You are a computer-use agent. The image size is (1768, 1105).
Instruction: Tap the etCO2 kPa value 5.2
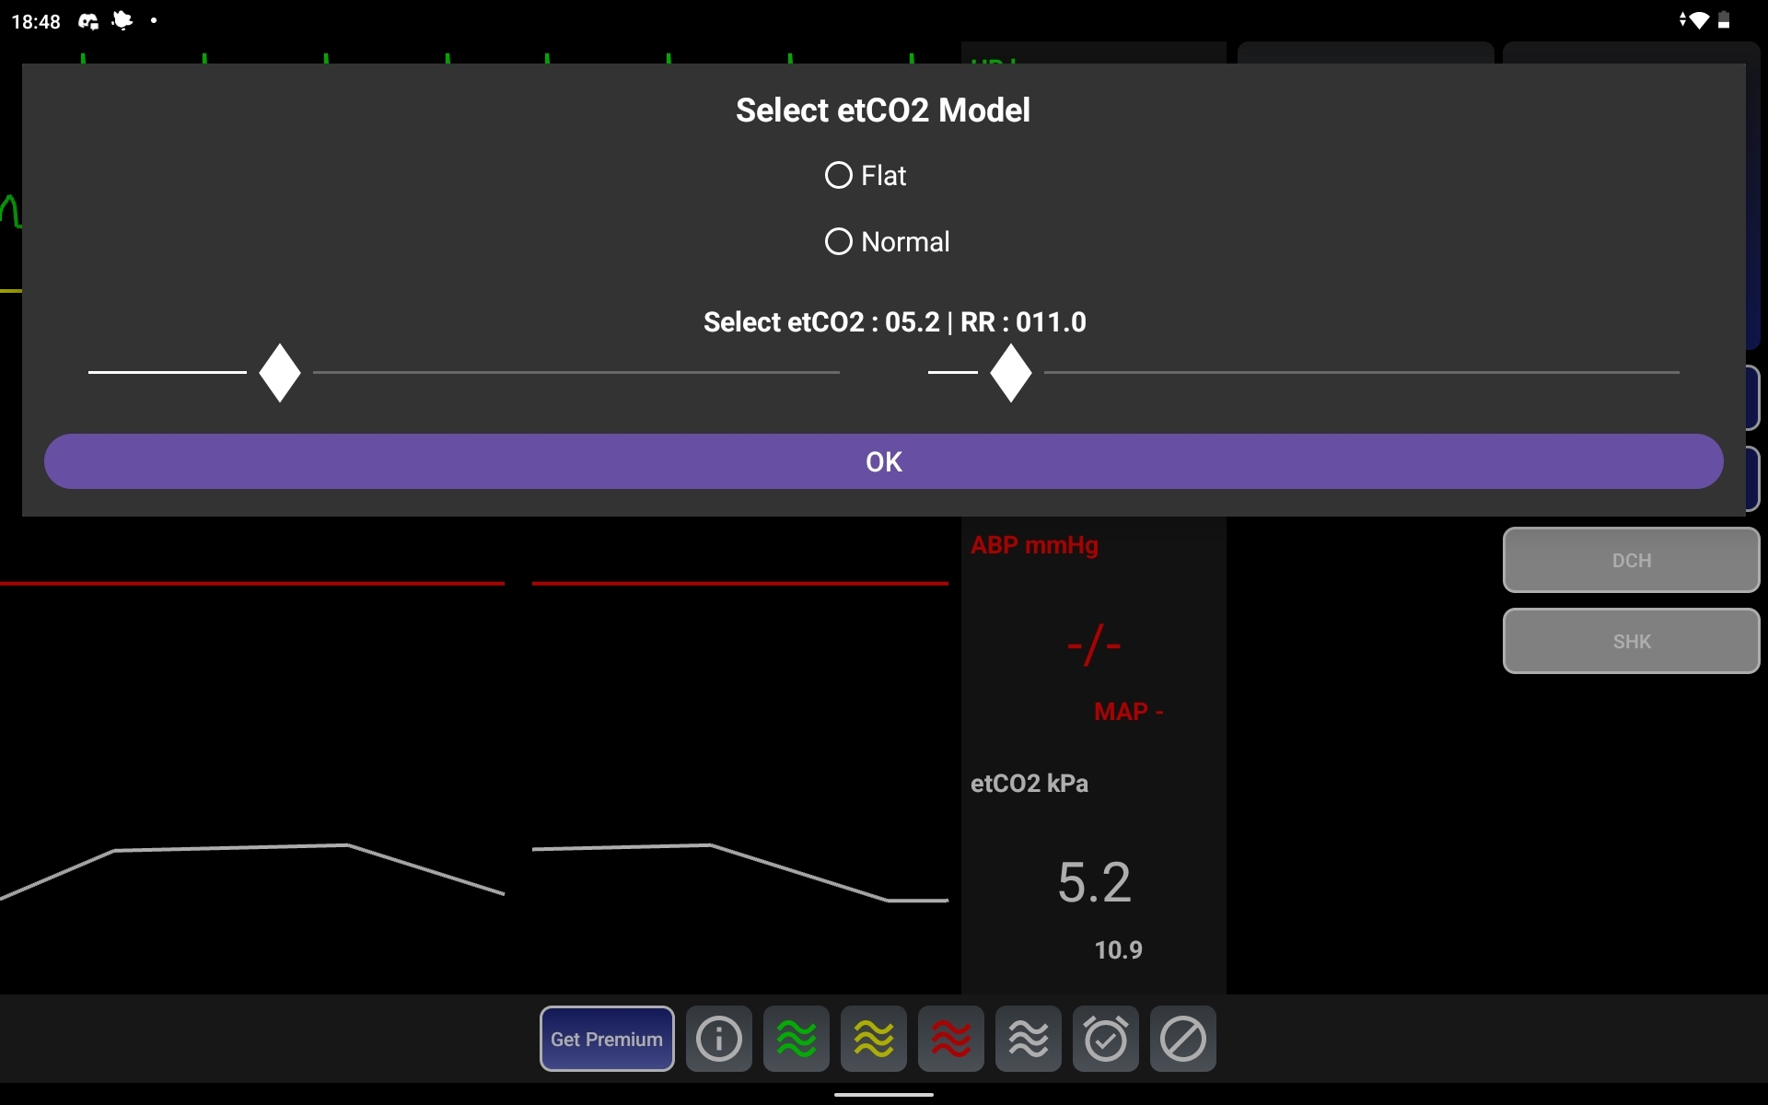click(x=1094, y=882)
